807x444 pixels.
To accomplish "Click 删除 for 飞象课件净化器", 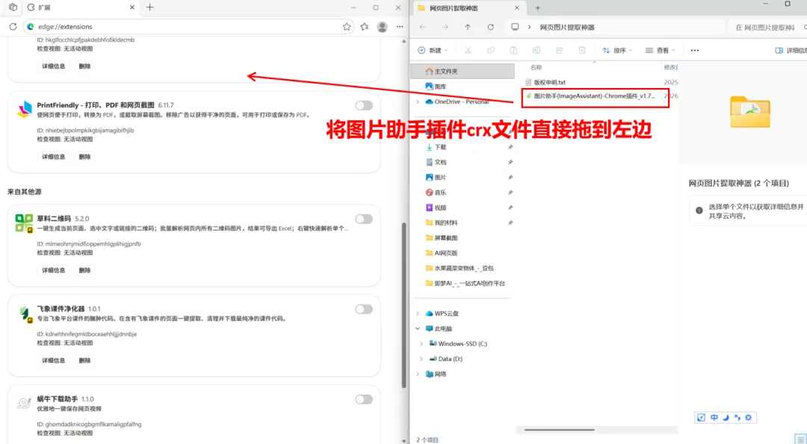I will click(x=85, y=360).
